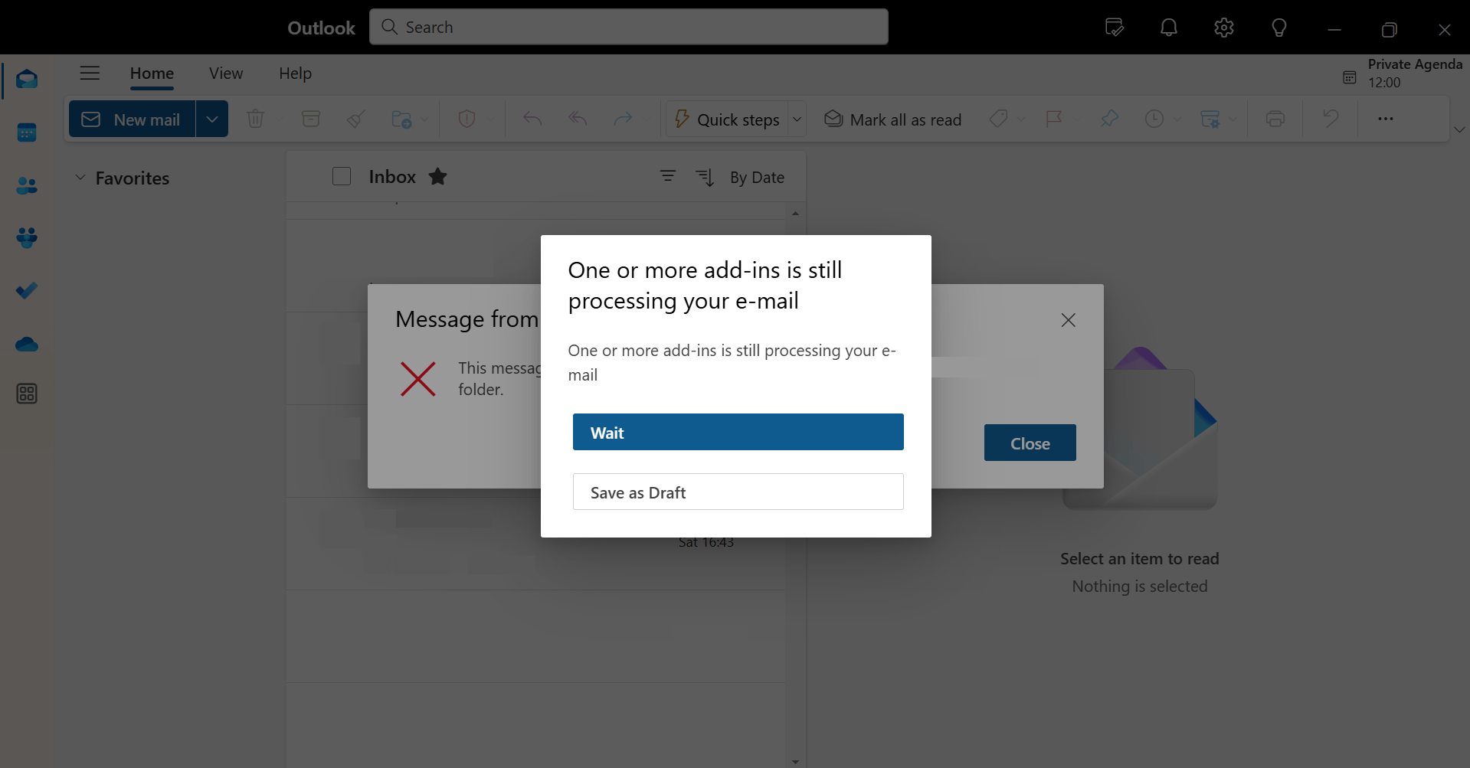
Task: Expand the Quick steps dropdown arrow
Action: point(797,119)
